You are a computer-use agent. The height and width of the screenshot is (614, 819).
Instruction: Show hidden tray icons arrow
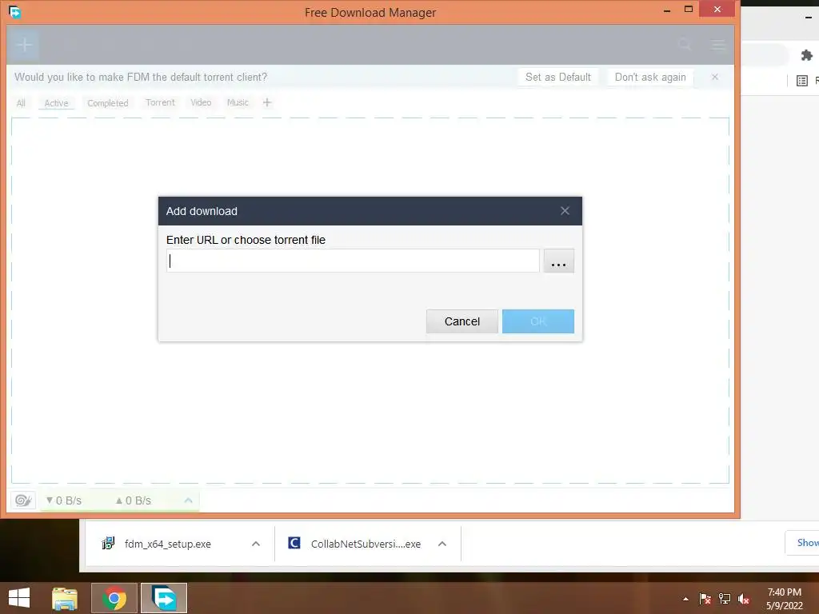click(685, 599)
